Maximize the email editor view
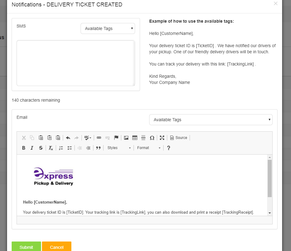291x251 pixels. 162,138
